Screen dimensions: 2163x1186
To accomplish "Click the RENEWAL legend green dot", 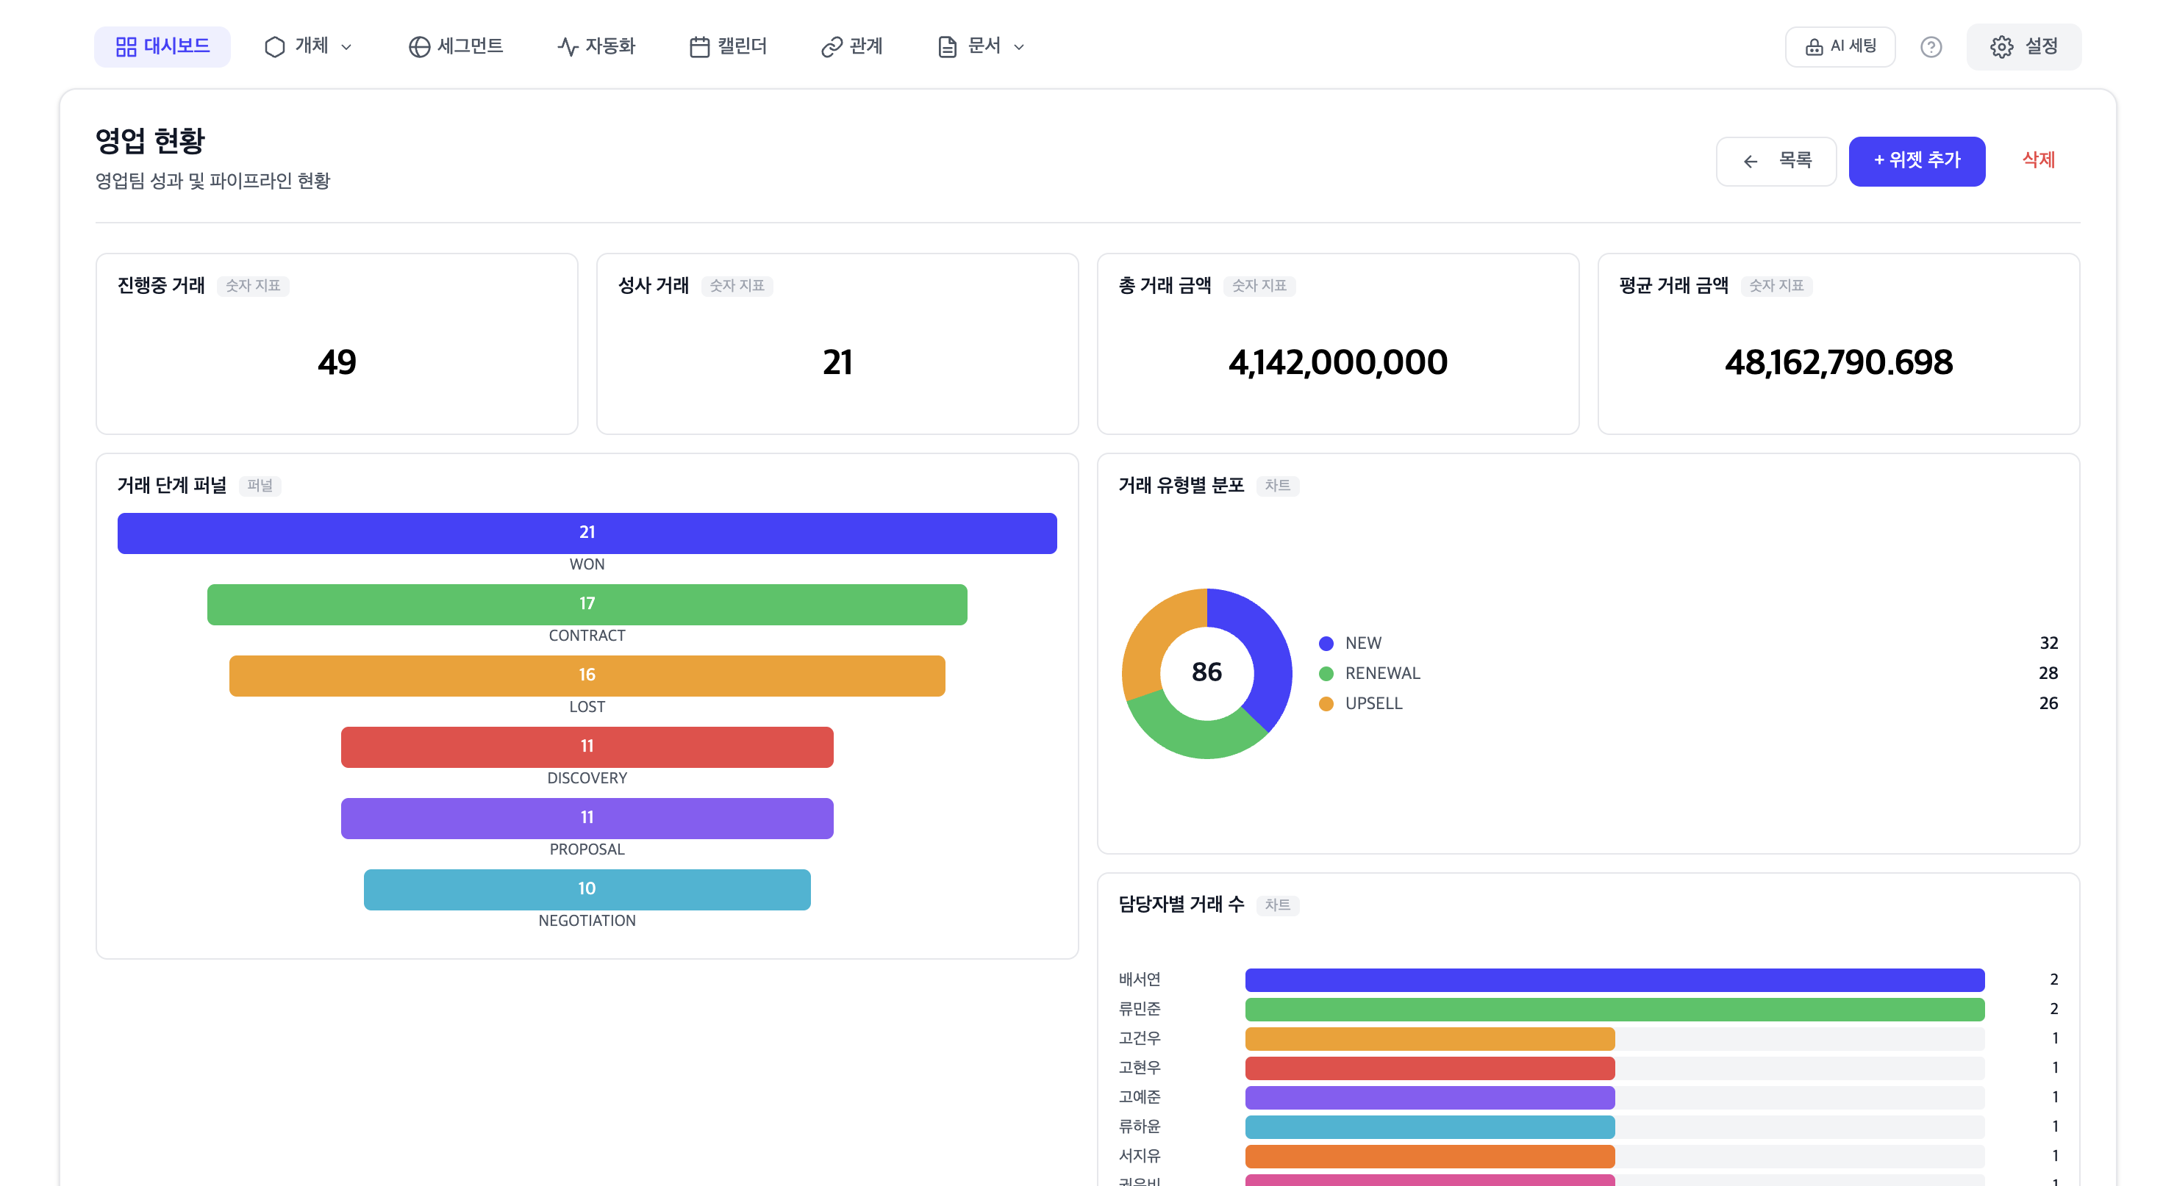I will 1326,674.
